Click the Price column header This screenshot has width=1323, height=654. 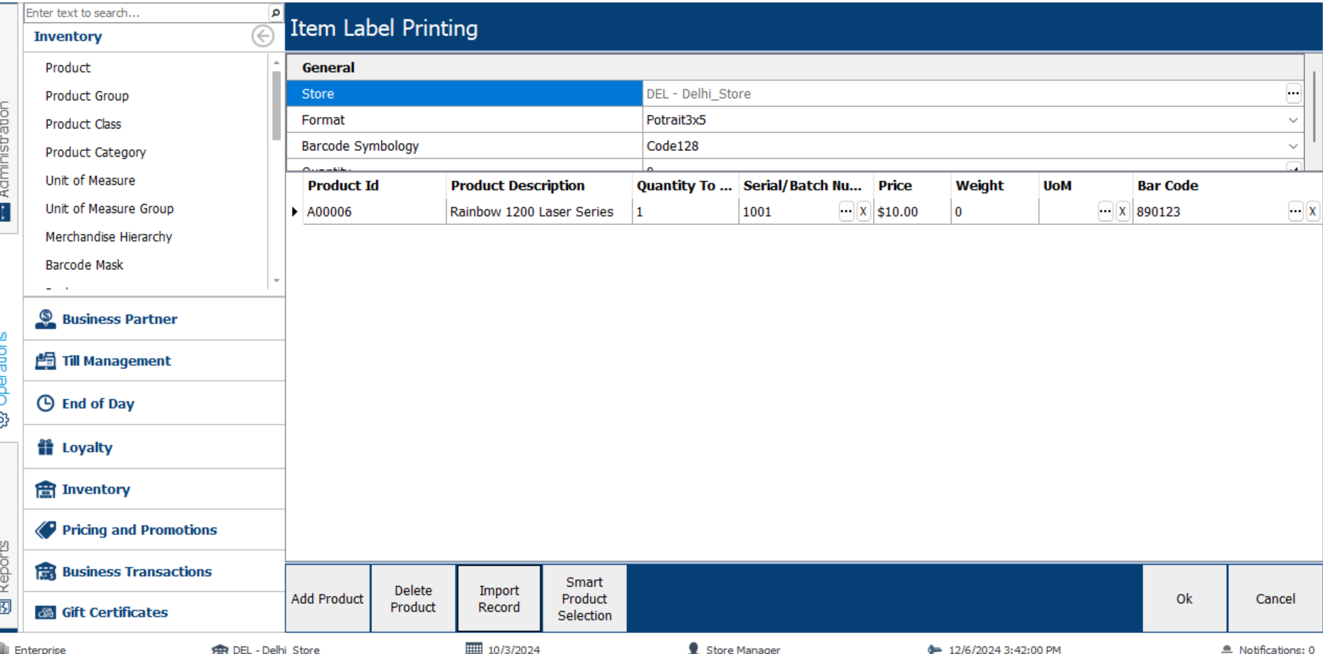[x=911, y=186]
